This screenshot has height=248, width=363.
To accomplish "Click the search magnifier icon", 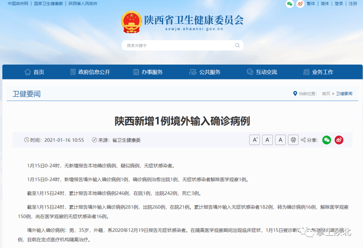I will pos(237,45).
